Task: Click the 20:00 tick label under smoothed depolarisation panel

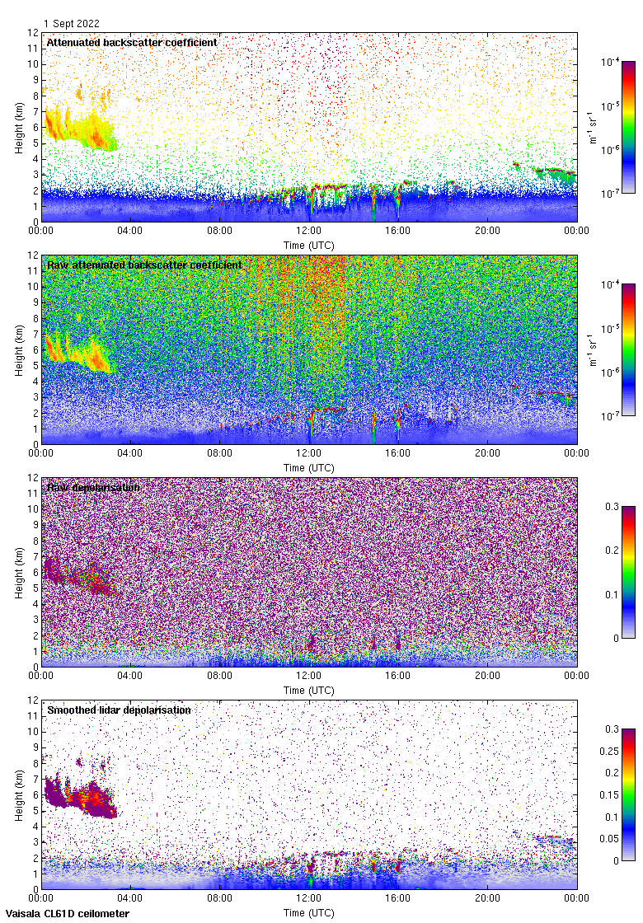Action: point(487,898)
